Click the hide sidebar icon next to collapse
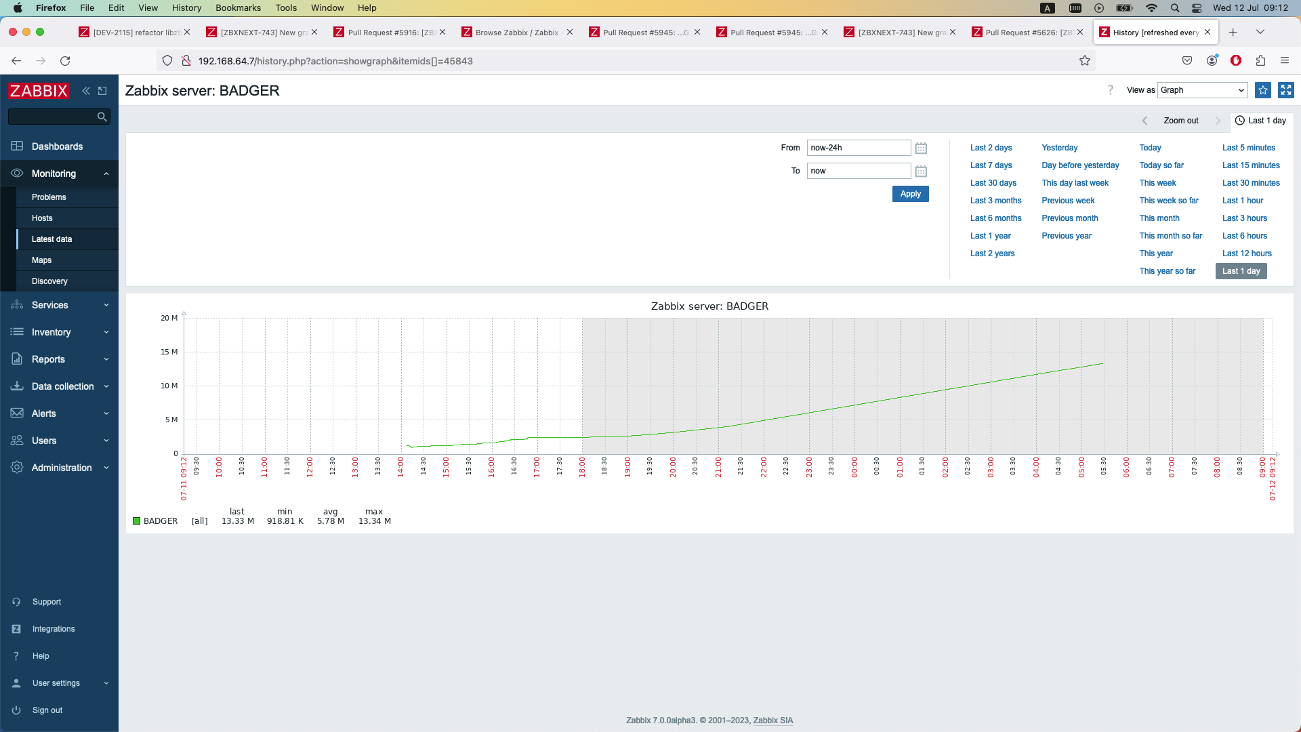 pos(102,91)
